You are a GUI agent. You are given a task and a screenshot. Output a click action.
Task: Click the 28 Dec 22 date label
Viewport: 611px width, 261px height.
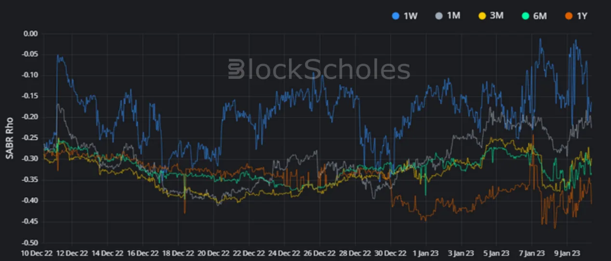pyautogui.click(x=355, y=253)
